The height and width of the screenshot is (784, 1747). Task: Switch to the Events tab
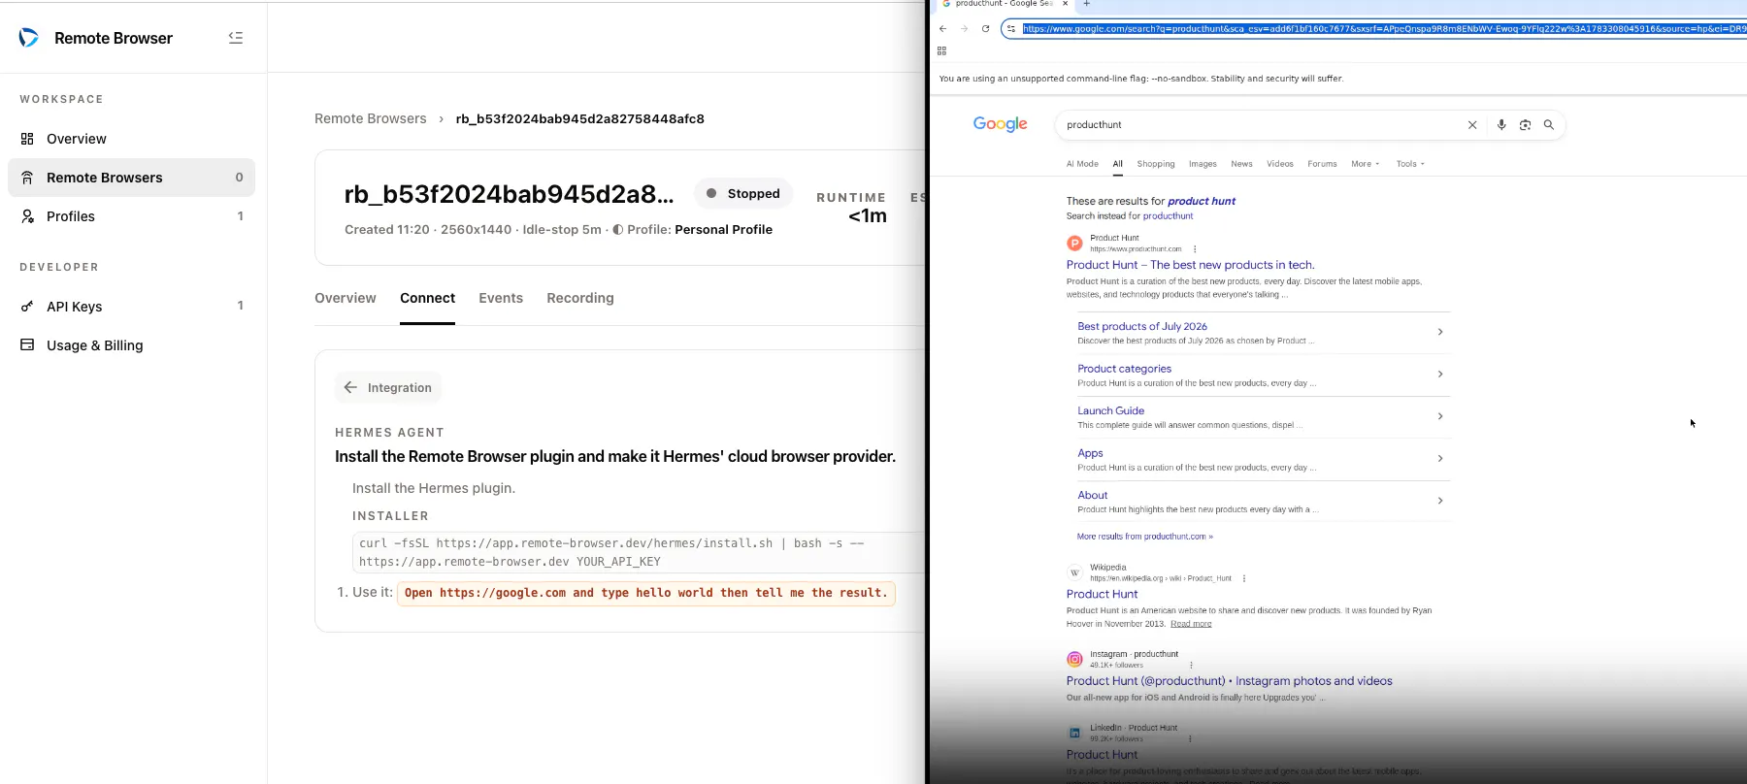tap(501, 298)
